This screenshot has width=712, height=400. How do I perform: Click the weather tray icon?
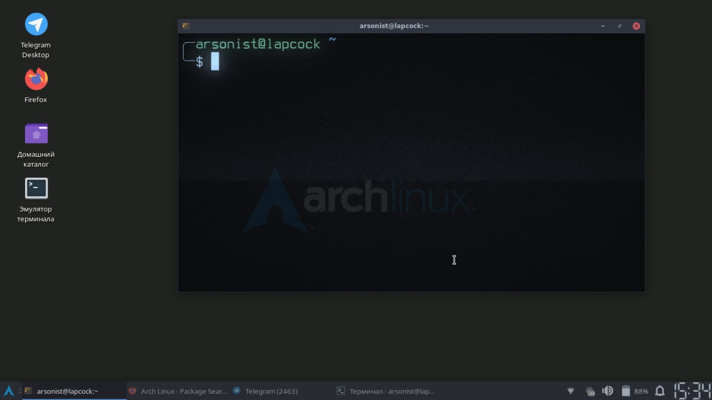point(590,391)
